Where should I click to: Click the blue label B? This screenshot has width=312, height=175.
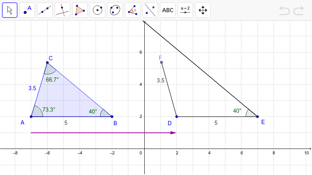pos(115,123)
